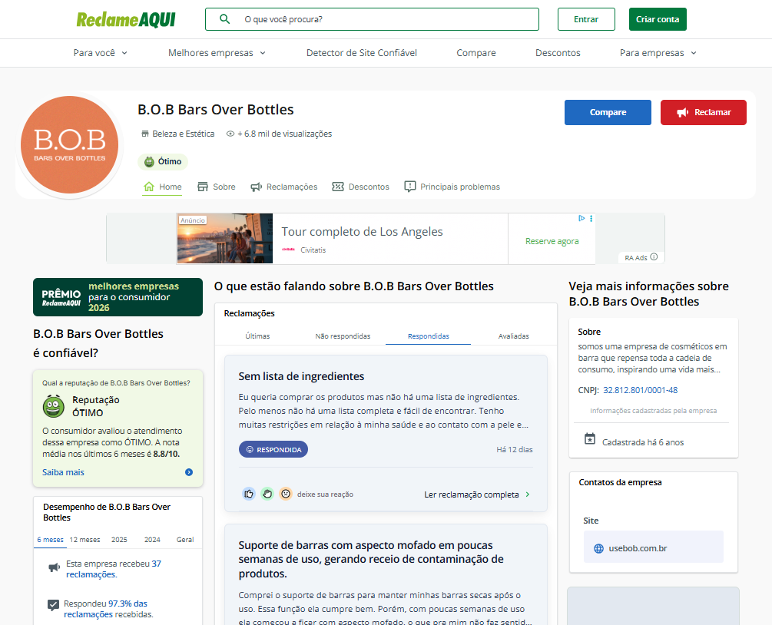Click the Reserve agora ad link

(x=552, y=241)
